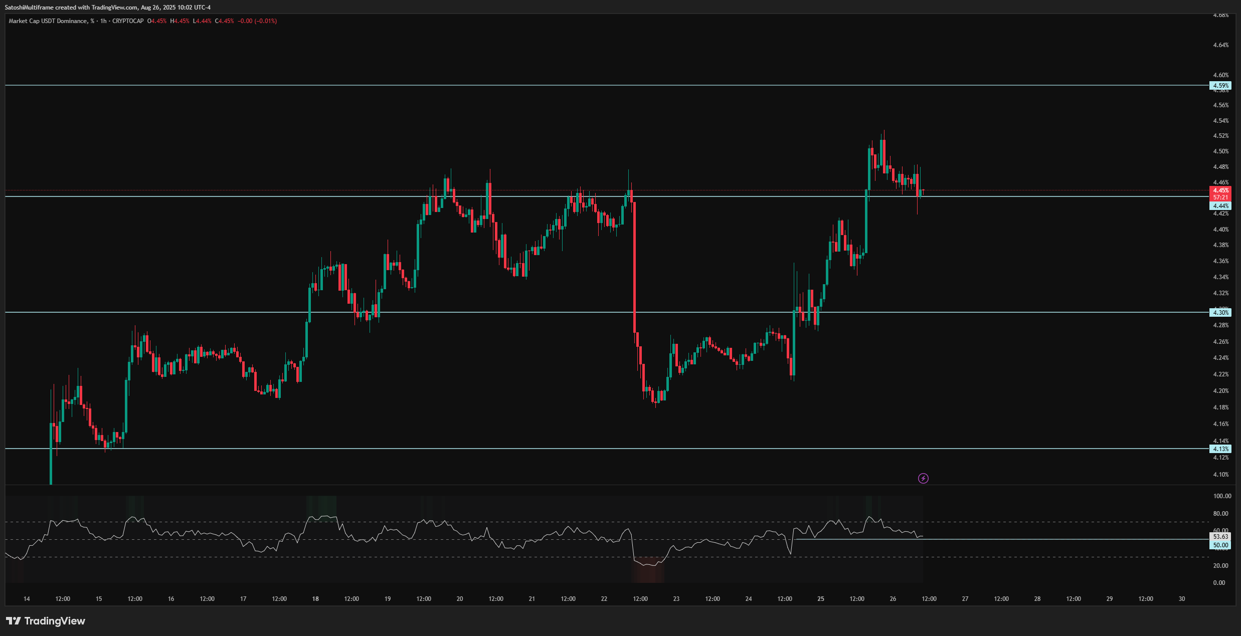The image size is (1241, 636).
Task: Click date 28 on the time axis
Action: coord(1037,599)
